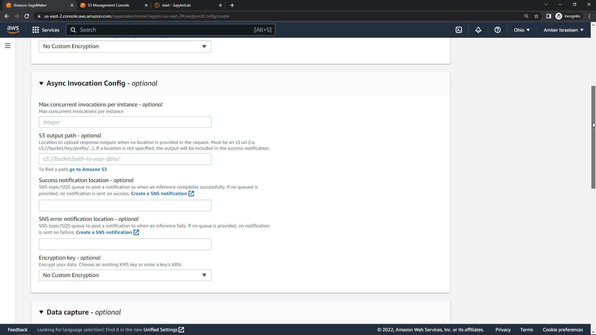Switch to S3 Management Console tab

tap(108, 5)
